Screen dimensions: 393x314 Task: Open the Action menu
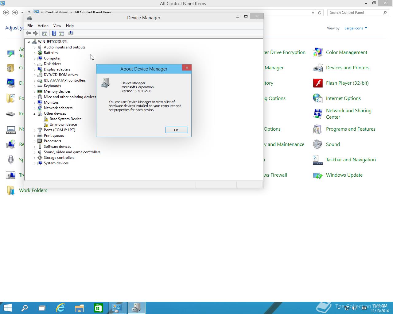pos(43,26)
